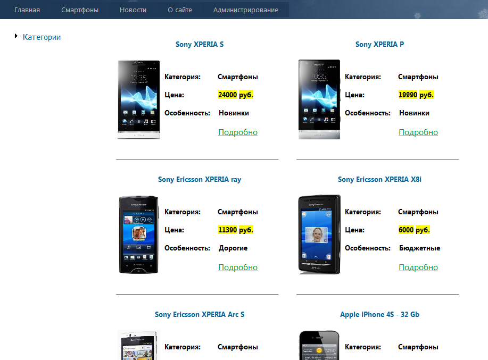
Task: Open the Sony XPERIA S title link
Action: pyautogui.click(x=200, y=44)
